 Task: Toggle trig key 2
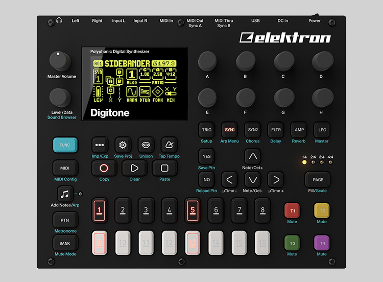coord(123,210)
